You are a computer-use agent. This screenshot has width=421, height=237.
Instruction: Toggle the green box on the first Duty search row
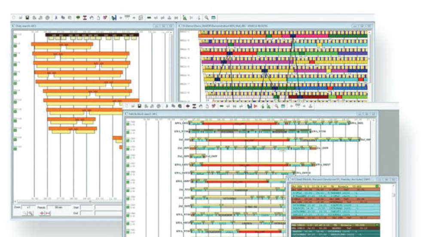[x=15, y=36]
